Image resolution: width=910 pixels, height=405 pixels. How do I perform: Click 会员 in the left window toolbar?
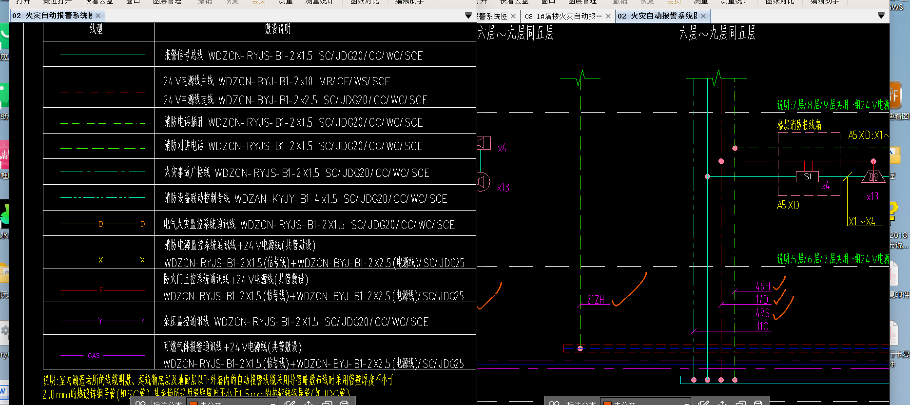coord(259,2)
